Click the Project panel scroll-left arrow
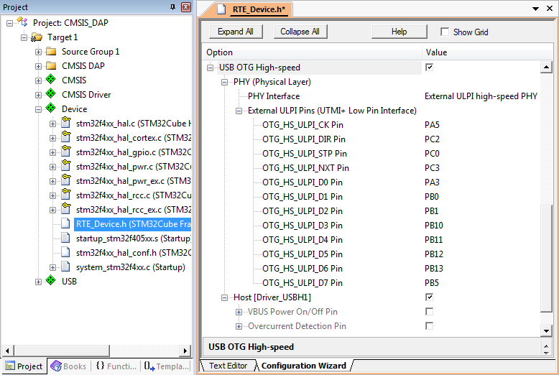The height and width of the screenshot is (375, 559). (x=7, y=351)
